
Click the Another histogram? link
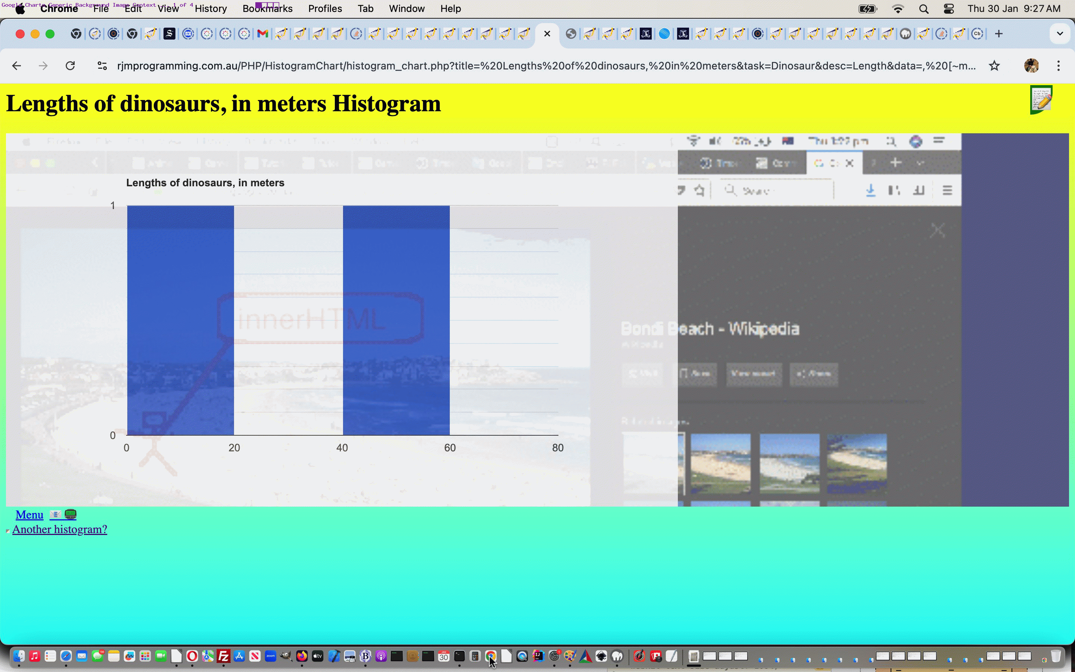click(x=59, y=529)
